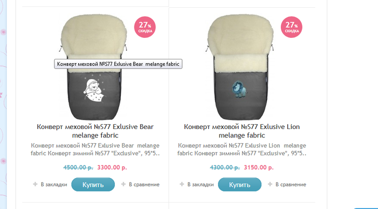This screenshot has width=378, height=209.
Task: Click the plus icon beside Bear's "В сравнение"
Action: [x=124, y=184]
